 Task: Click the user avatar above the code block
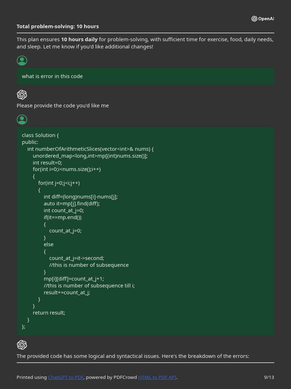click(22, 120)
